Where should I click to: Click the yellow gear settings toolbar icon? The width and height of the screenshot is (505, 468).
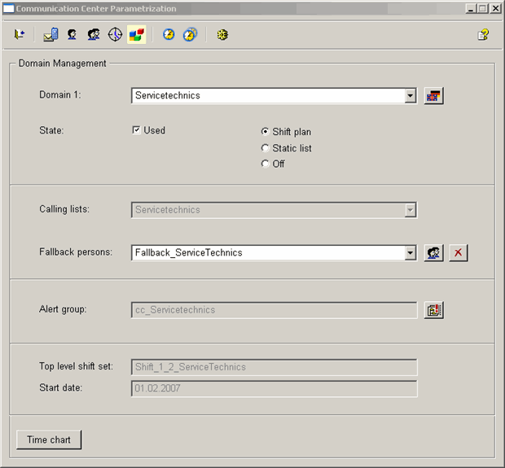(222, 35)
